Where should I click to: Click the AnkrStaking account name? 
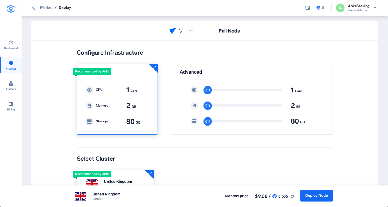[x=359, y=6]
